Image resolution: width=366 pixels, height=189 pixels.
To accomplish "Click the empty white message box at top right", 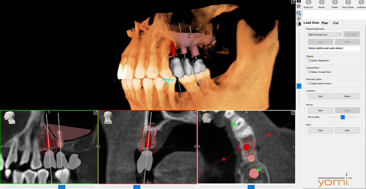I will tap(334, 15).
